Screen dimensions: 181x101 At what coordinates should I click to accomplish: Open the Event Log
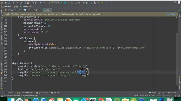[x=154, y=93]
